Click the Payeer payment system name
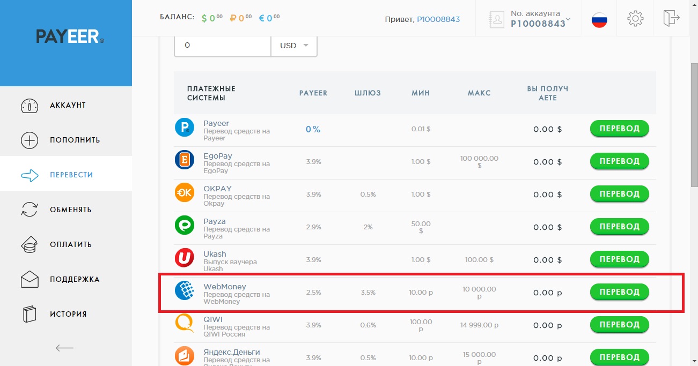 coord(216,123)
